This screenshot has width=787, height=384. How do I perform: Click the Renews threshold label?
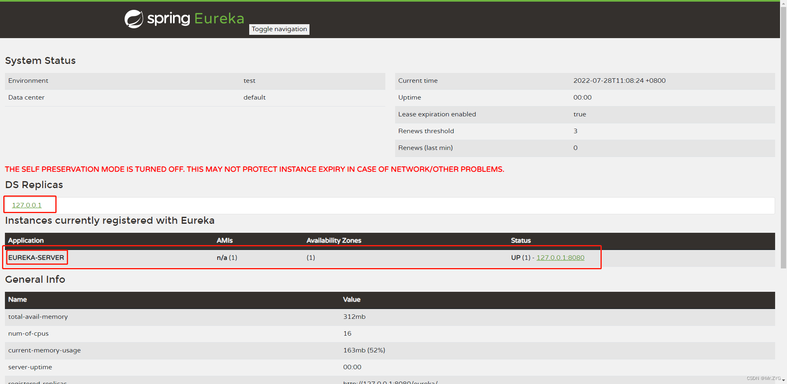[x=426, y=131]
